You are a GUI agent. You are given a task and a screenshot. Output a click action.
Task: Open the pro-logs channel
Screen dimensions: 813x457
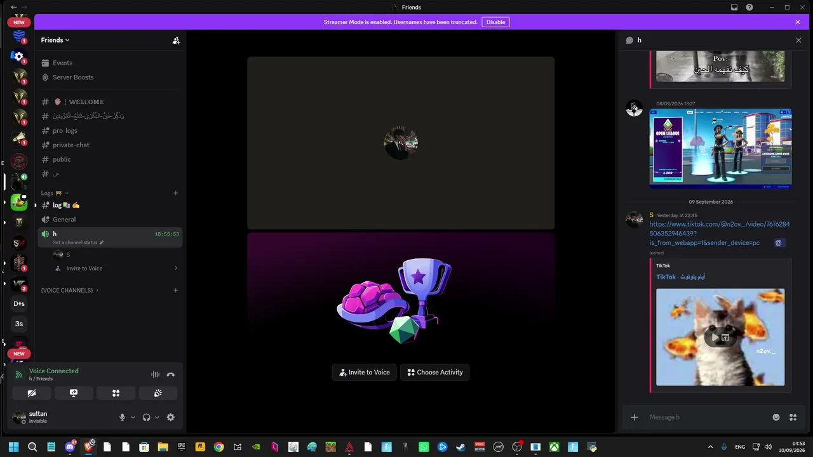tap(65, 131)
